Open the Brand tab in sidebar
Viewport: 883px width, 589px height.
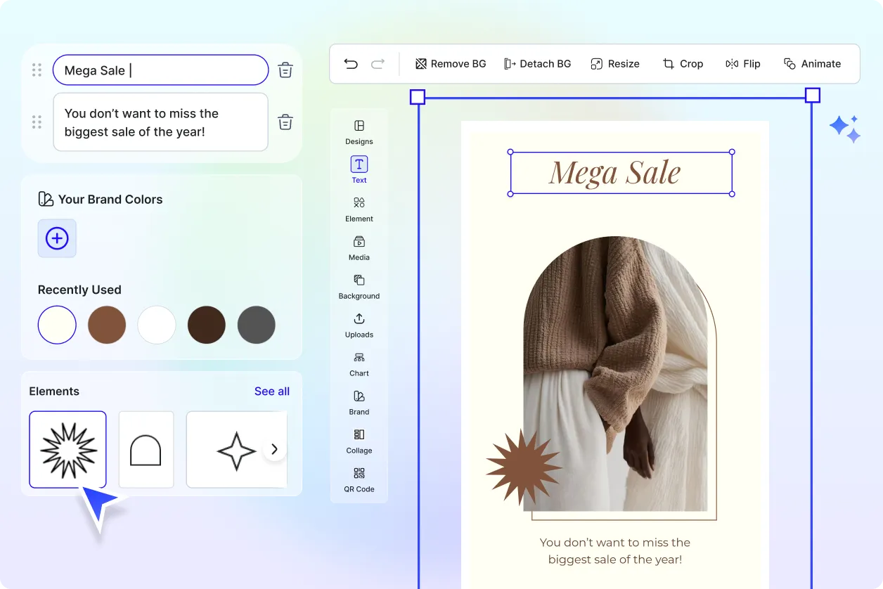[359, 402]
